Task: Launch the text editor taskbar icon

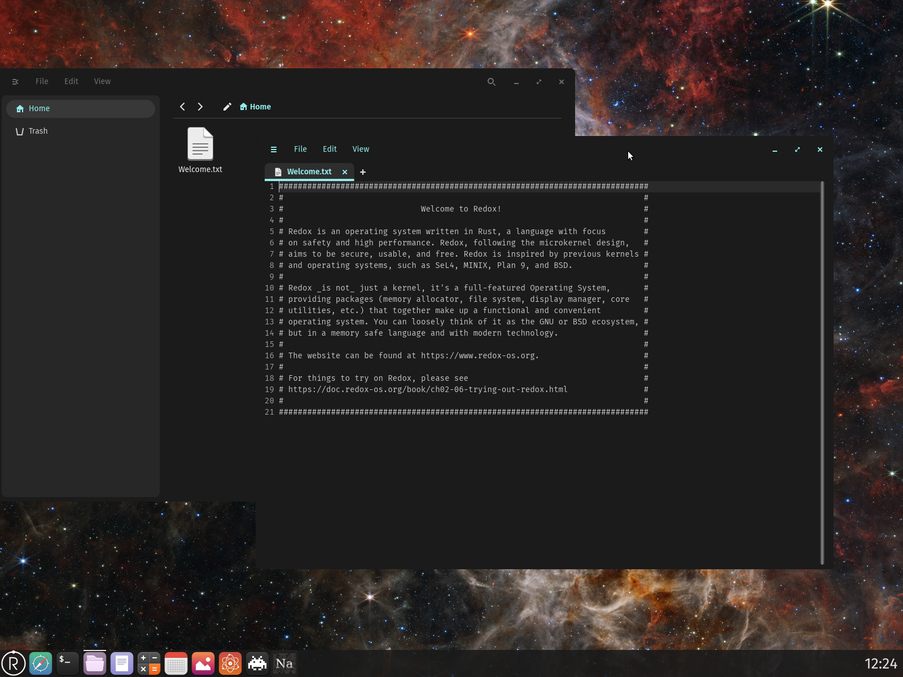Action: coord(122,663)
